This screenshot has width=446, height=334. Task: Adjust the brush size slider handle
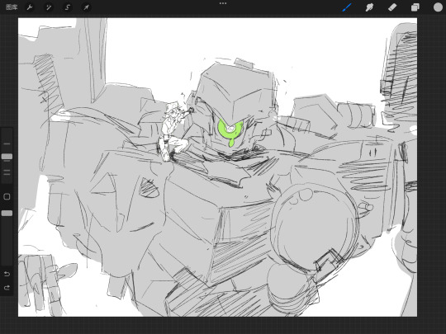(7, 157)
